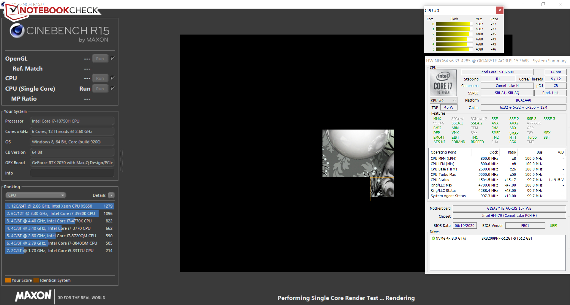570x305 pixels.
Task: Click the rendered sphere image in the viewport
Action: coord(358,153)
